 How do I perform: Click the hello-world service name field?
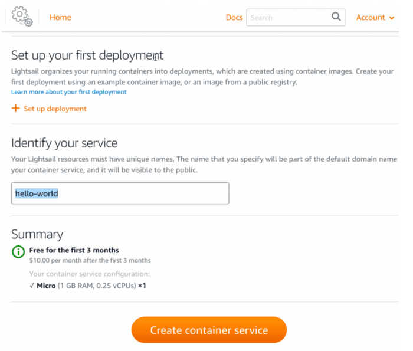pos(120,193)
